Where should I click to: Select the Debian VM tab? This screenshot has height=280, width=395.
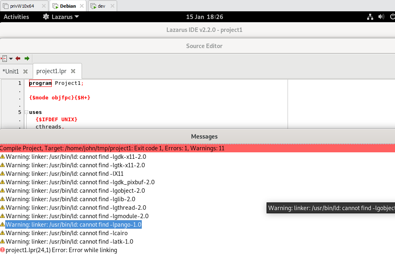tap(68, 6)
